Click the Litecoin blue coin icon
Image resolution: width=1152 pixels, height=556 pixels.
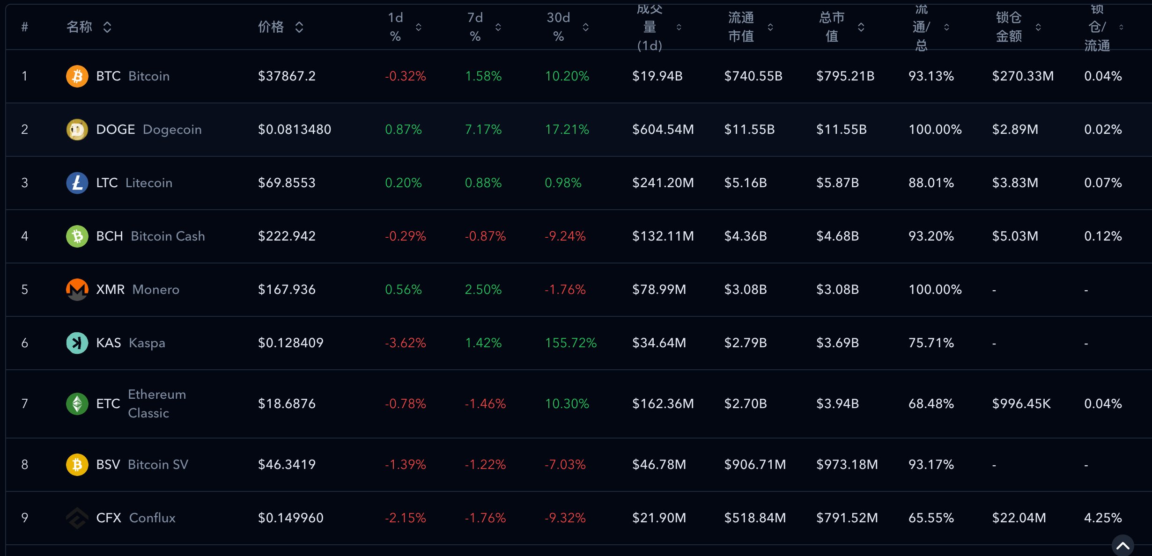(77, 183)
